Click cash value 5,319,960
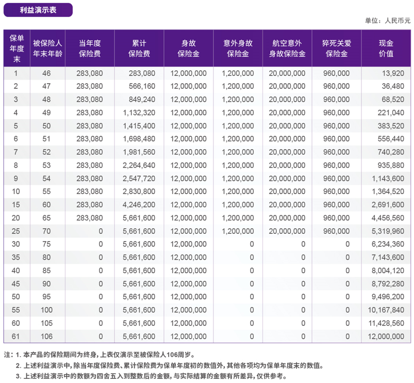 [388, 231]
